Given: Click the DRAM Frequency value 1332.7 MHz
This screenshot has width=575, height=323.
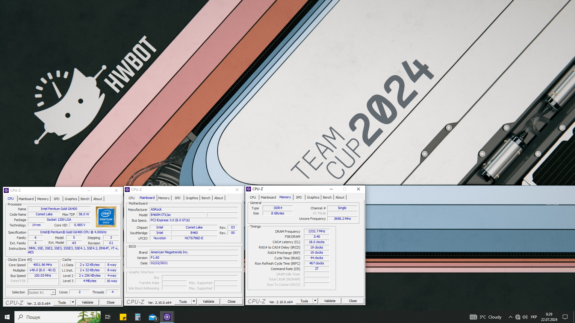Looking at the screenshot, I should 317,231.
